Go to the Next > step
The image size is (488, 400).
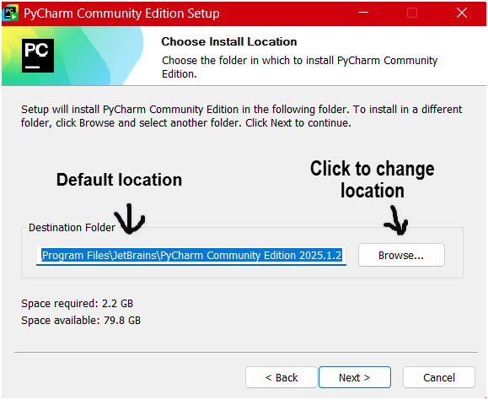pyautogui.click(x=355, y=377)
